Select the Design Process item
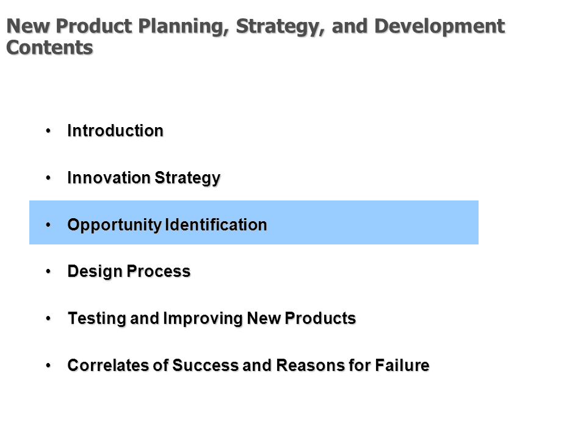This screenshot has height=440, width=586. [x=129, y=271]
